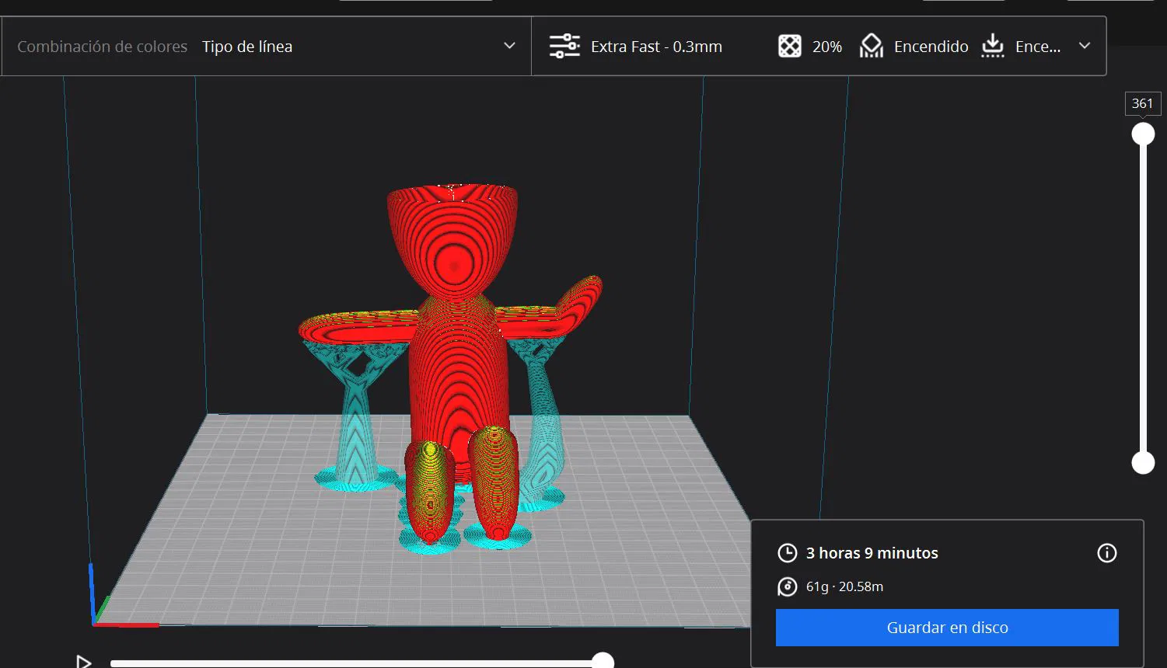
Task: Open the Combinación de colores dropdown
Action: [x=267, y=47]
